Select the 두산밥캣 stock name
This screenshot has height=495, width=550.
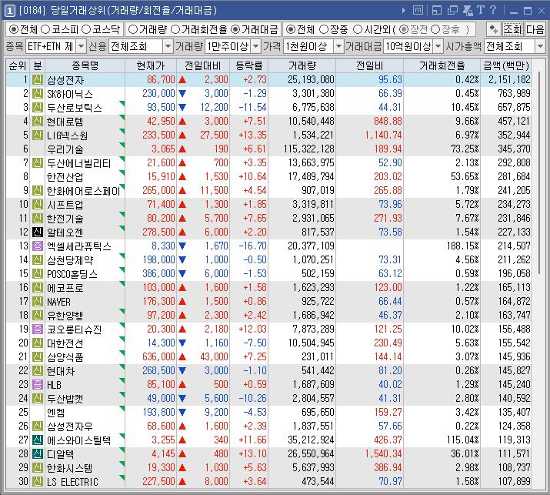tap(65, 398)
